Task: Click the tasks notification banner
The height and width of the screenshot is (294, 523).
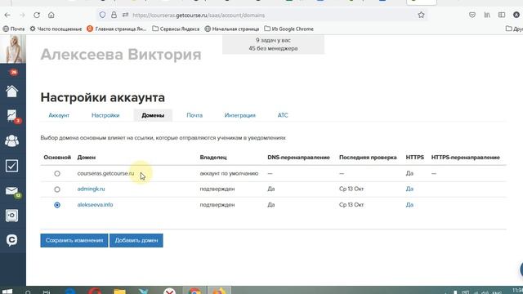Action: click(273, 44)
